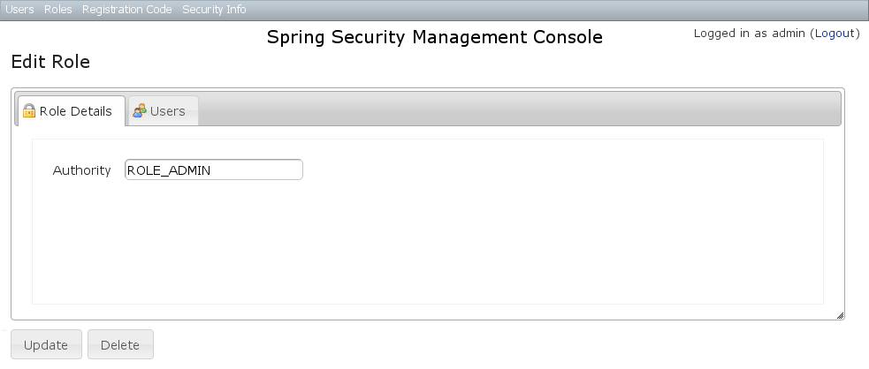Click empty tab strip area right of Users tab
This screenshot has width=869, height=369.
[x=513, y=109]
